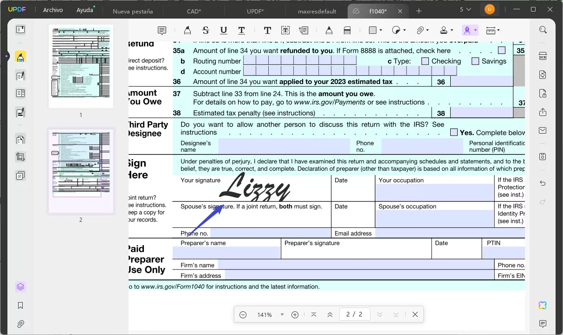Expand the rectangle shape tool dropdown
563x335 pixels.
381,31
